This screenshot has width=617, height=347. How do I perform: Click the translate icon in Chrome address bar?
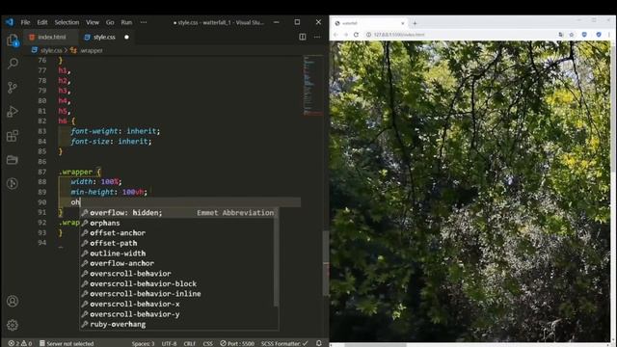point(561,35)
